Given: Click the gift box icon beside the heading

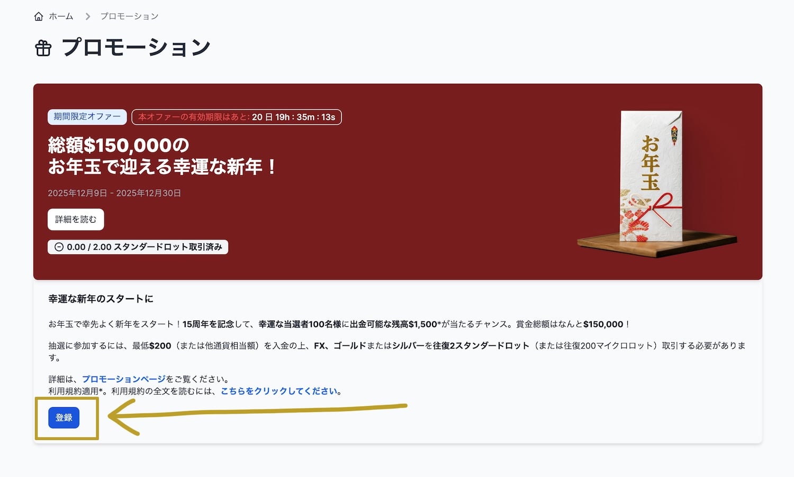Looking at the screenshot, I should point(43,48).
